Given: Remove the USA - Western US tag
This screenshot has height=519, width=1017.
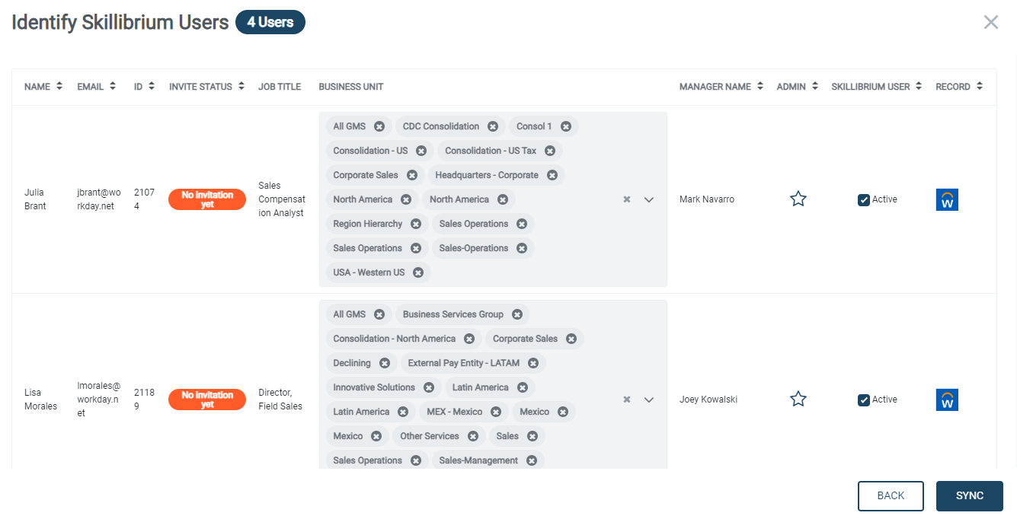Looking at the screenshot, I should point(418,272).
